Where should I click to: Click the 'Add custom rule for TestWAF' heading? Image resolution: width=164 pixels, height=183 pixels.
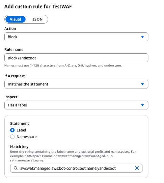pos(38,6)
